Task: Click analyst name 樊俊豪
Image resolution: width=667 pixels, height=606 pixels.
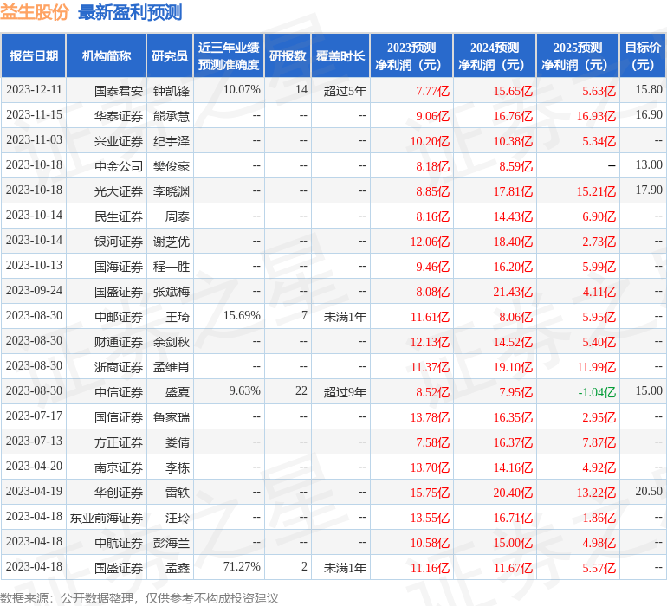Action: click(171, 166)
